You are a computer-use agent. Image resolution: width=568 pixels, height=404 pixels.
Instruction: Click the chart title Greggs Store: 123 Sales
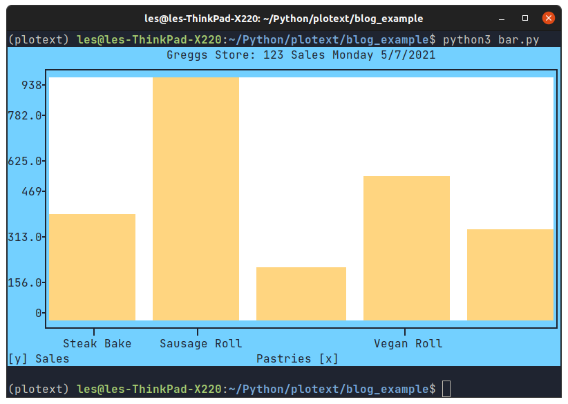[x=301, y=55]
